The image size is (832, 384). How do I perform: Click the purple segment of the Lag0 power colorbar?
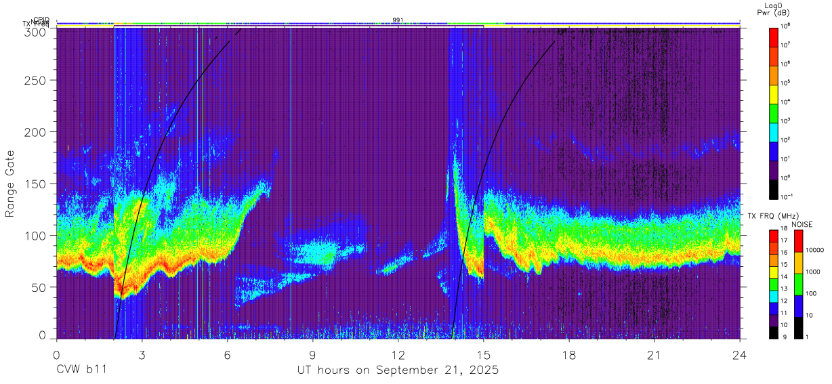tap(774, 169)
